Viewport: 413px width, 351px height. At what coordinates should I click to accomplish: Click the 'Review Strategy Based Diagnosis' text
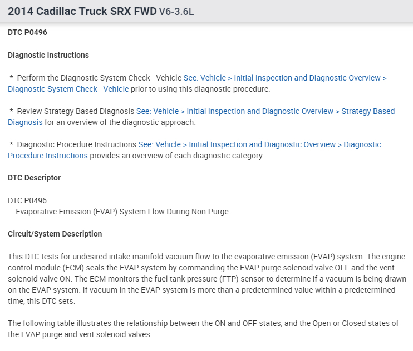coord(76,111)
